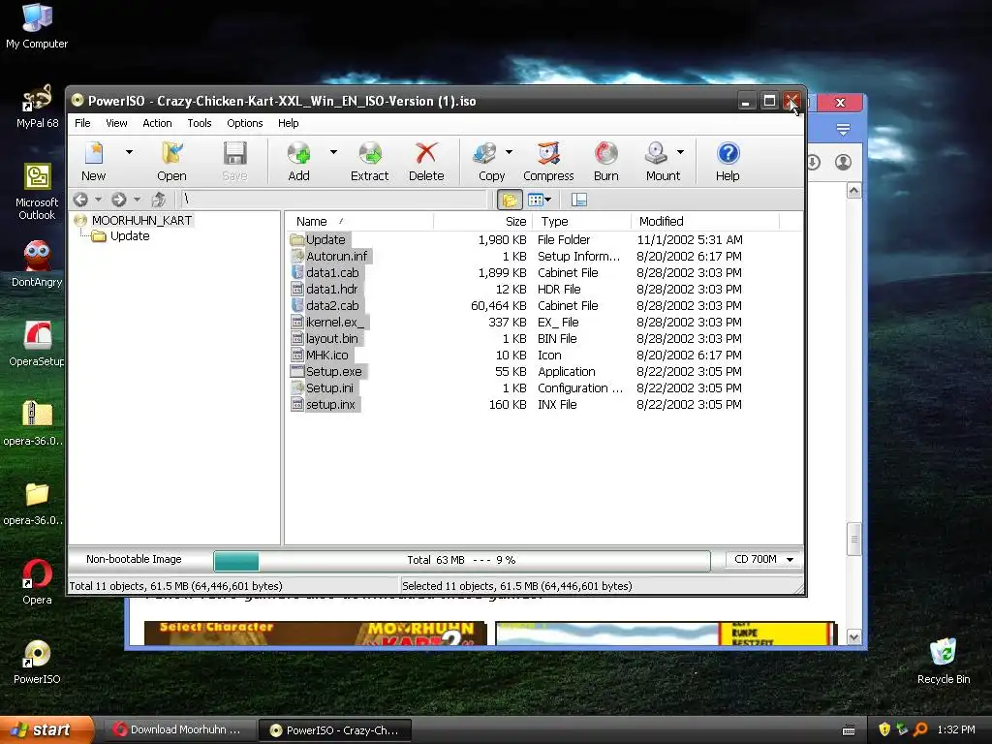Open the File menu
This screenshot has height=744, width=992.
click(83, 123)
